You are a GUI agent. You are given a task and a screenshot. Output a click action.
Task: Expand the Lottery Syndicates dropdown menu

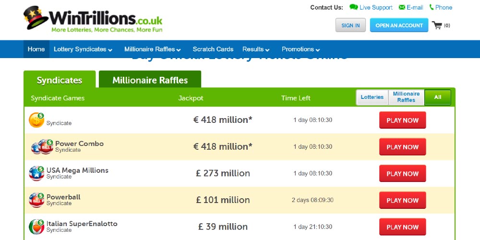click(x=83, y=49)
